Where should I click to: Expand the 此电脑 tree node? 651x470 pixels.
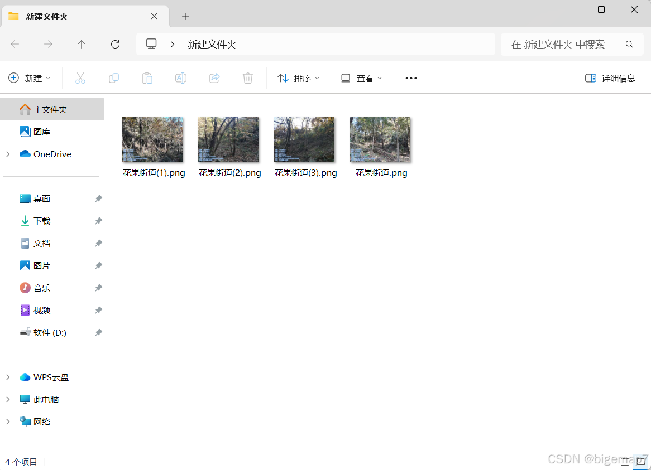[x=8, y=400]
